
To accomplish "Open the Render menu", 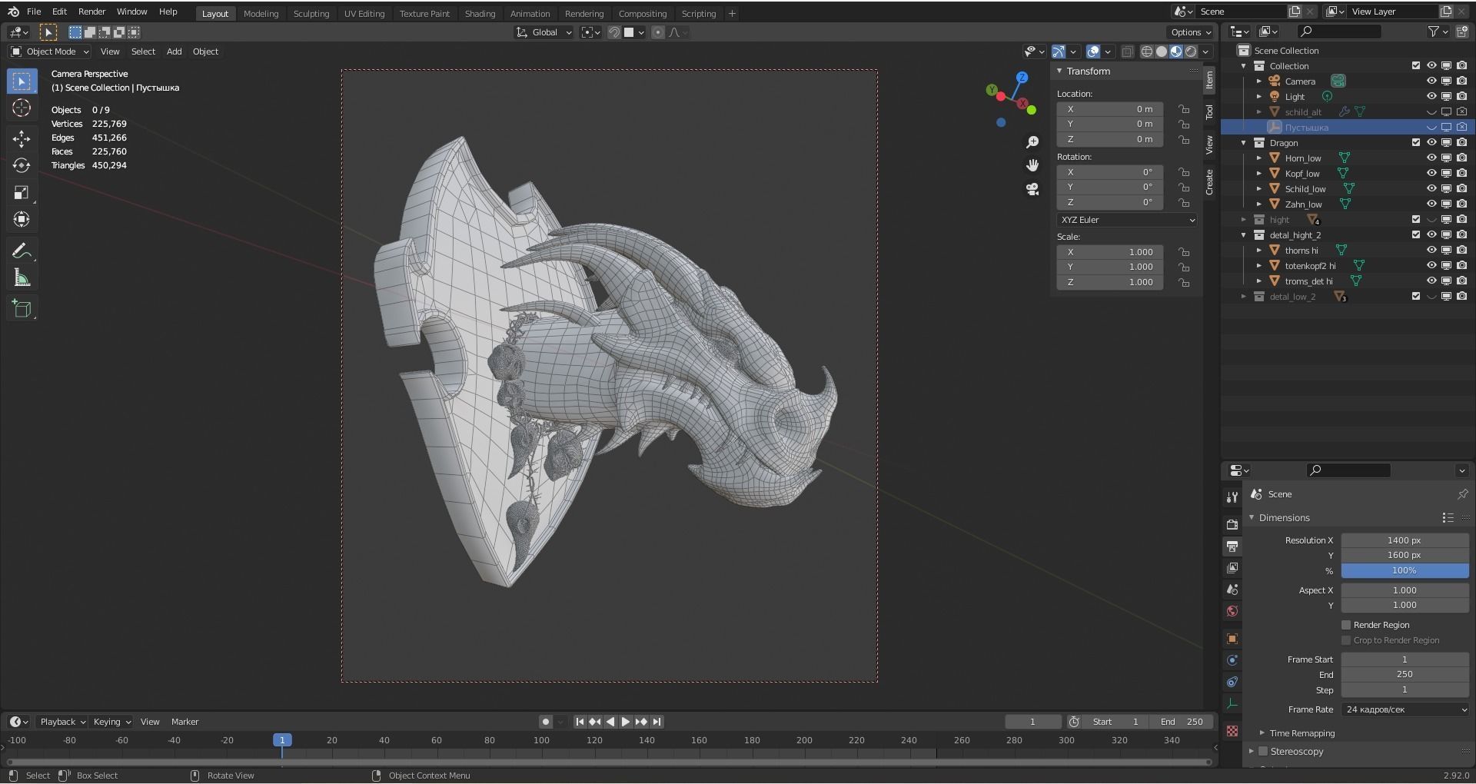I will coord(91,12).
